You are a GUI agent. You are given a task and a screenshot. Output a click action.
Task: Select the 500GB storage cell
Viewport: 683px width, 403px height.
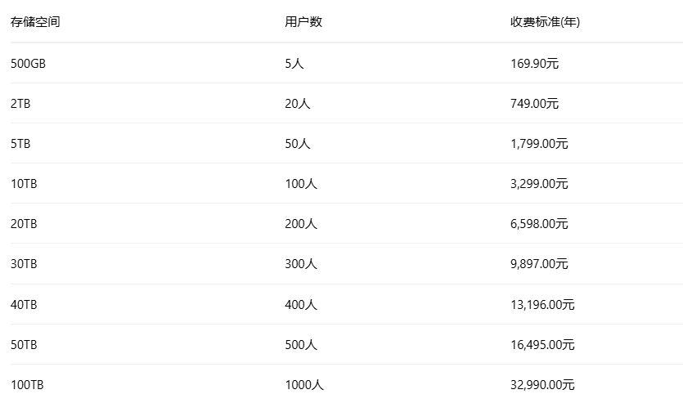(28, 63)
